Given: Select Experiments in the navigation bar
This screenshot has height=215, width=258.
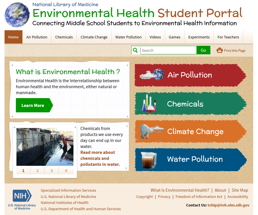Looking at the screenshot, I should [199, 37].
